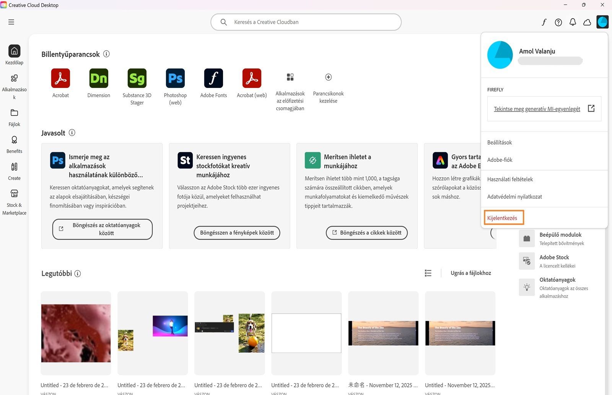This screenshot has width=612, height=395.
Task: Launch the Dimension app shortcut
Action: (x=99, y=78)
